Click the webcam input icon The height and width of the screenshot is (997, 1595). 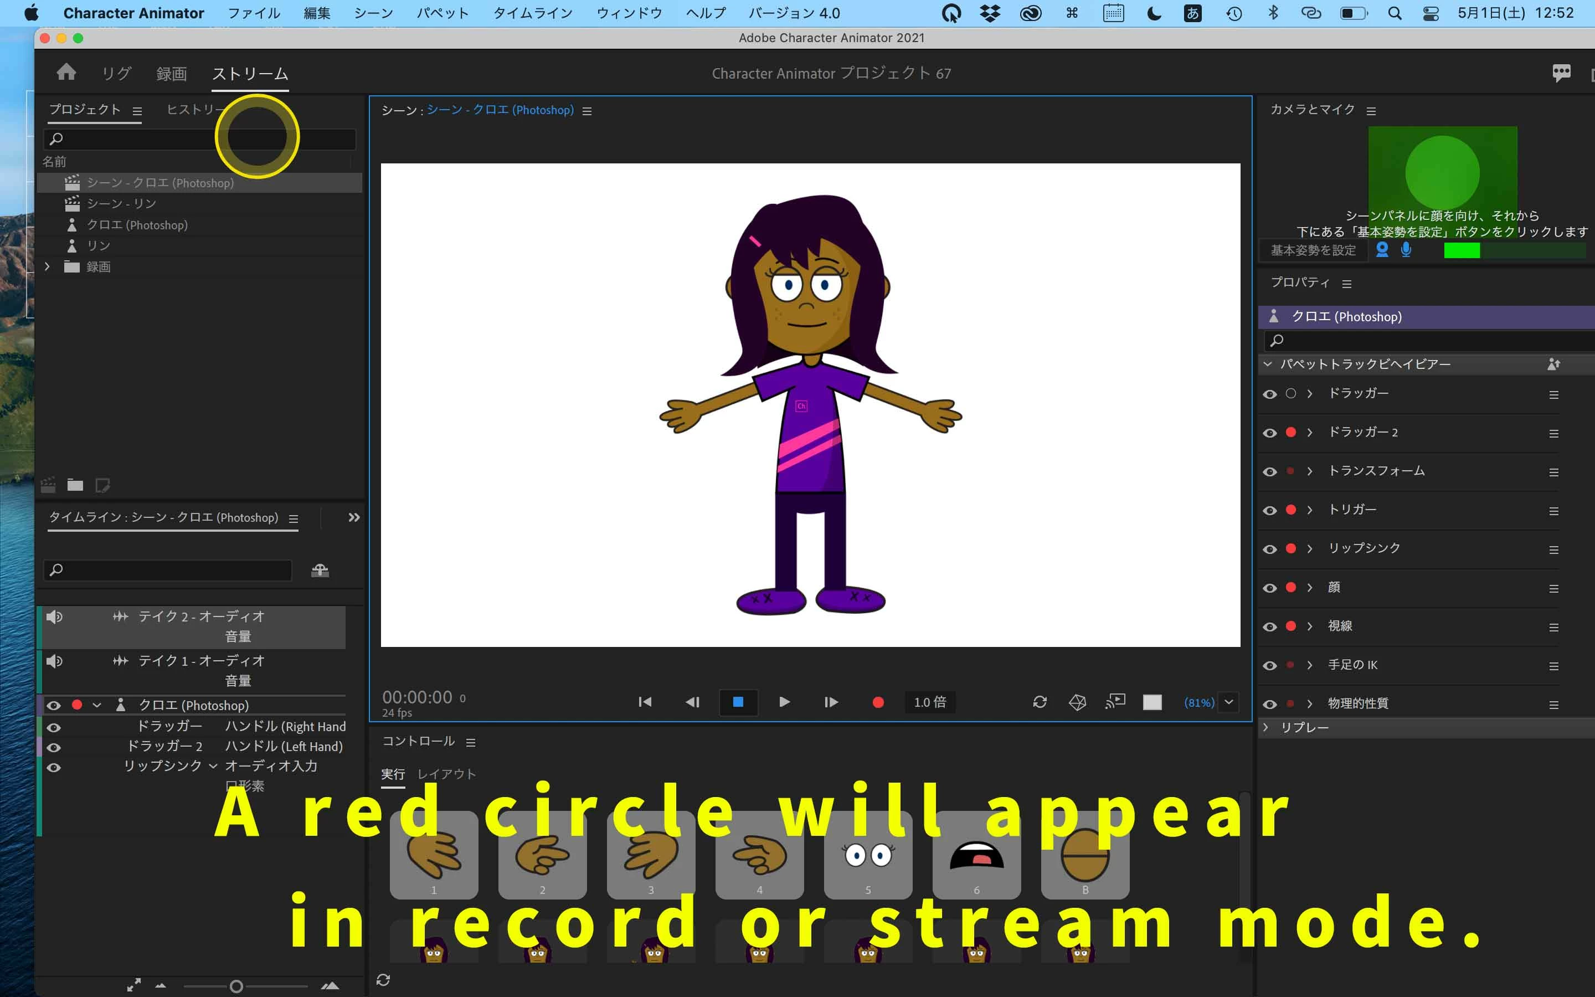coord(1382,250)
